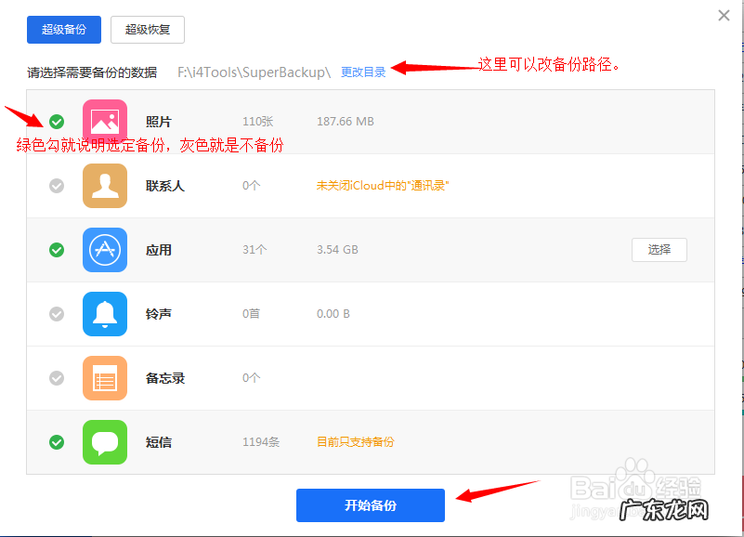
Task: Select the 超级备份 tab
Action: coord(63,29)
